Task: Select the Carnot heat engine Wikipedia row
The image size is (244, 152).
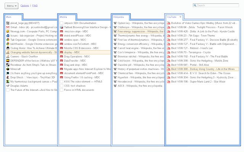Action: [138, 48]
